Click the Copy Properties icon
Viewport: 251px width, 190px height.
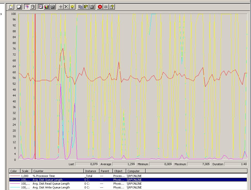tap(80, 7)
